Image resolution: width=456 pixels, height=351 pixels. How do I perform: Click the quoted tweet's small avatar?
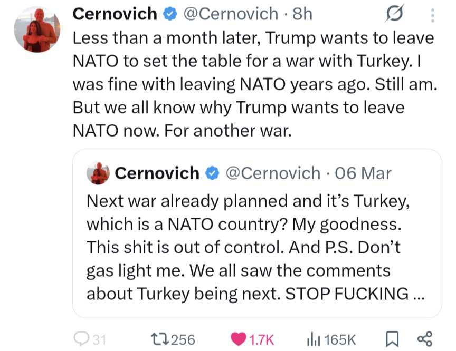98,173
